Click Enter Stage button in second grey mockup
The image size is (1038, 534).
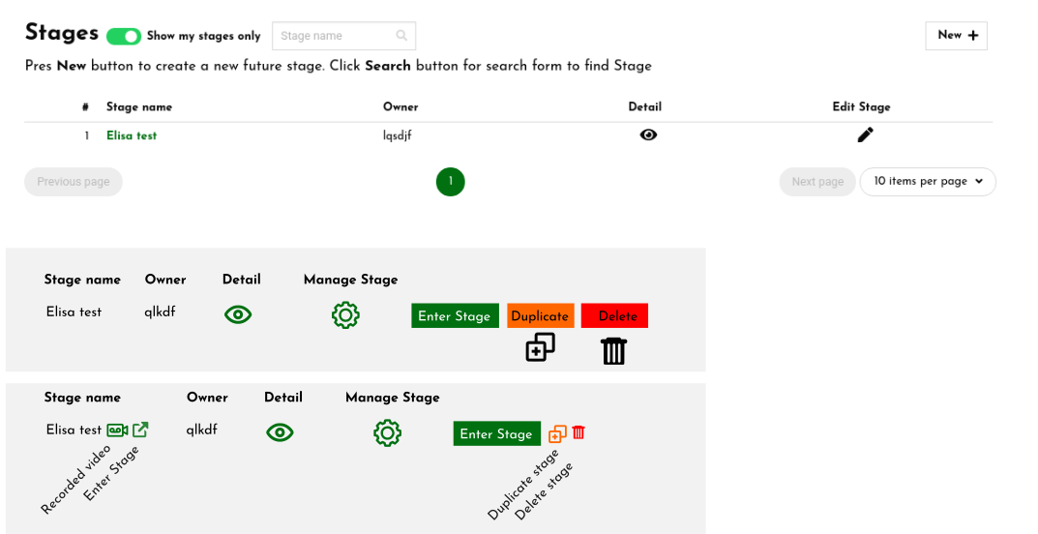(497, 433)
